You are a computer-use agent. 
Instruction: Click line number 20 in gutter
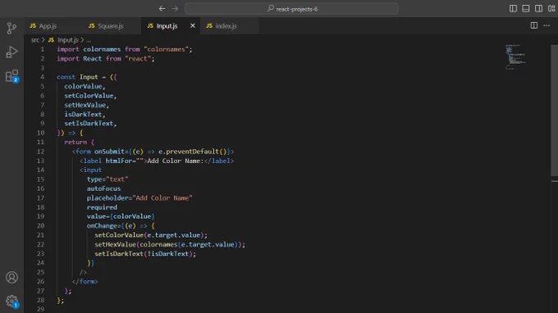coord(40,226)
